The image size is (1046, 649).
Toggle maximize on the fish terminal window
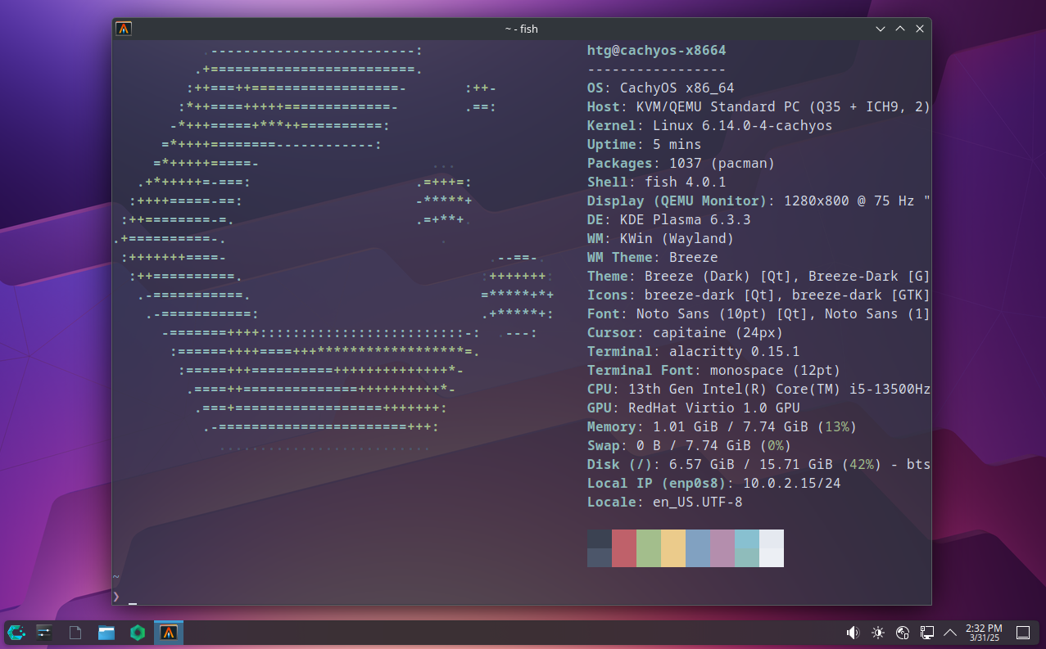coord(900,29)
